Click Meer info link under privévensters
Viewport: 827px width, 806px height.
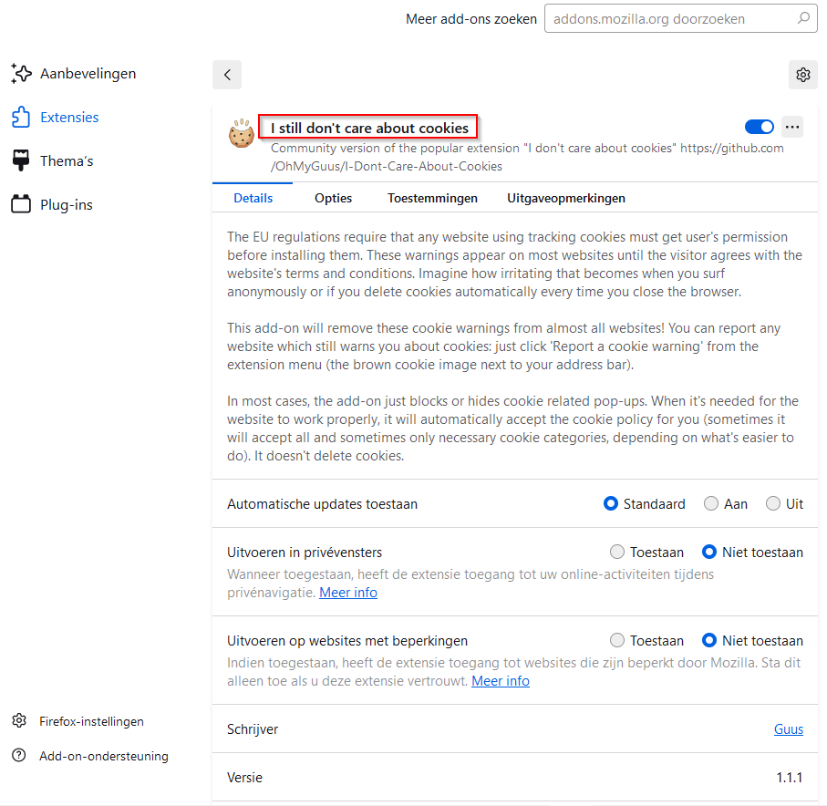[x=348, y=593]
